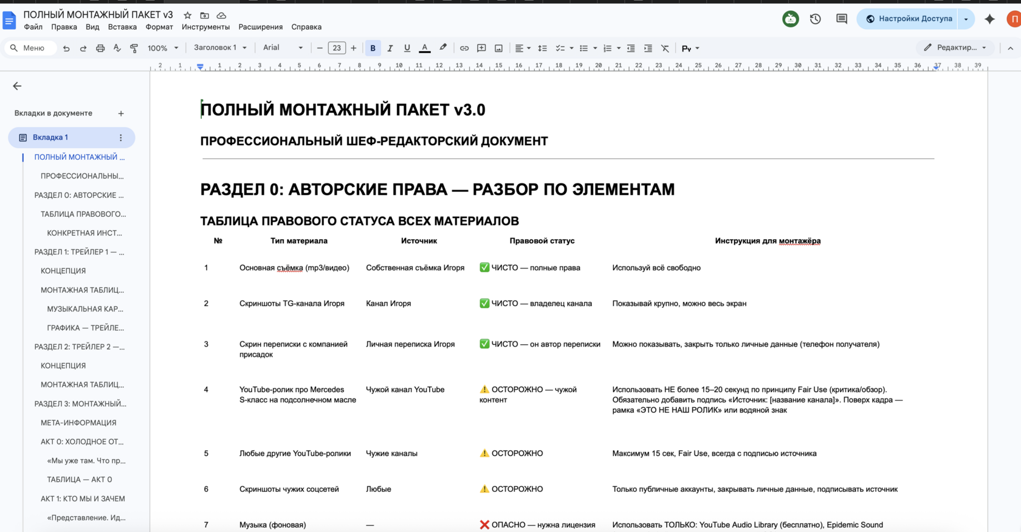
Task: Add a comment from the toolbar
Action: (x=481, y=48)
